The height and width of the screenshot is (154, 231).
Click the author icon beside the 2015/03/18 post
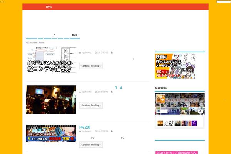coord(80,131)
